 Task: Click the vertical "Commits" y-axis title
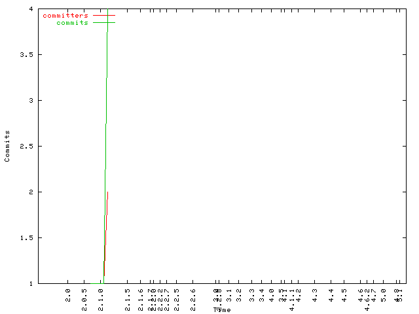(x=8, y=146)
